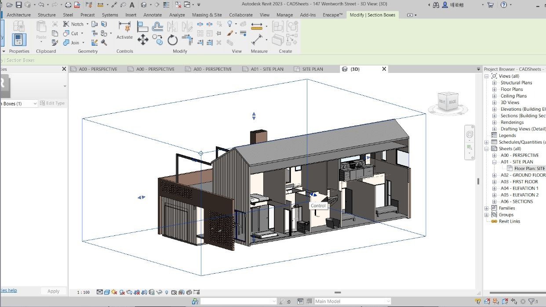Expand the Floor Plans tree node
Screen dimensions: 546x307
494,89
